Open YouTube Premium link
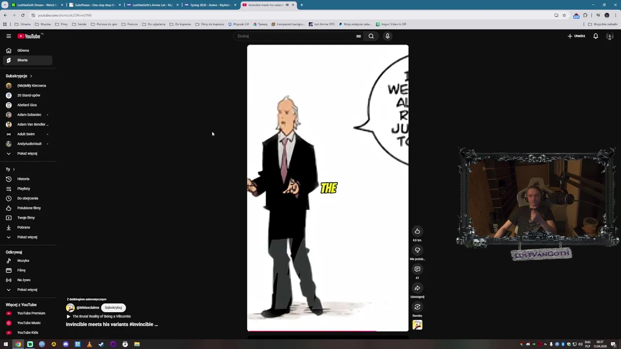This screenshot has width=621, height=349. tap(28, 313)
